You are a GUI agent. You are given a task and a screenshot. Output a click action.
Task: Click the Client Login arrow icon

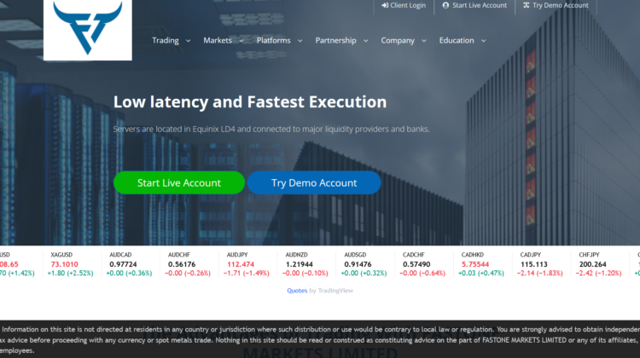click(383, 5)
